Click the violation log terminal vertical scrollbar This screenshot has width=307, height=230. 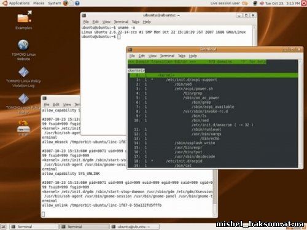(215, 193)
